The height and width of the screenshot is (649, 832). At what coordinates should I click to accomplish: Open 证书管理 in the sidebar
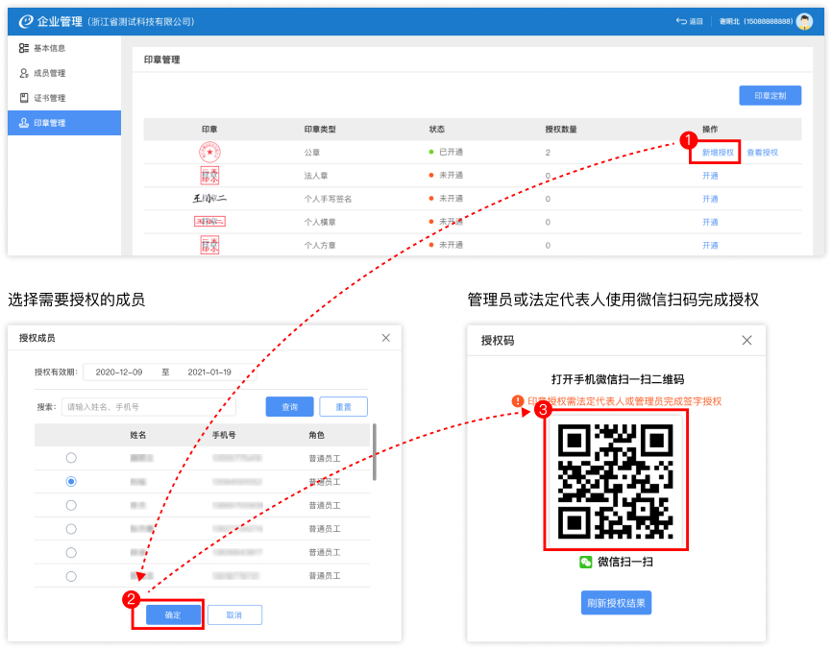click(48, 98)
